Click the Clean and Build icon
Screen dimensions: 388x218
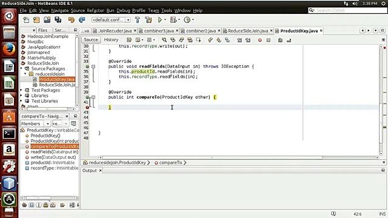coord(149,20)
